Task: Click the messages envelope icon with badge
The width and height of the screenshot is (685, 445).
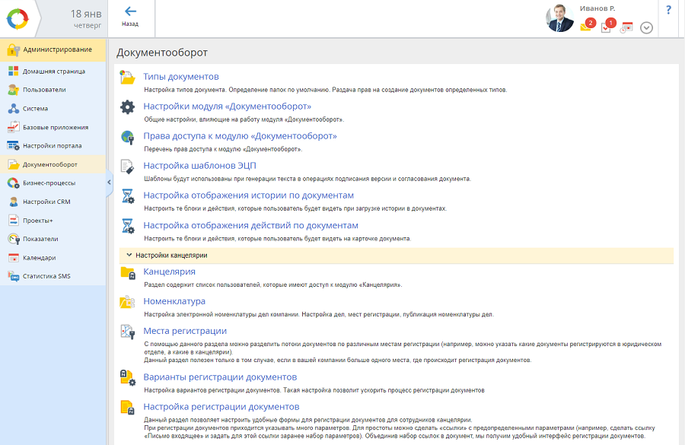Action: pyautogui.click(x=586, y=26)
